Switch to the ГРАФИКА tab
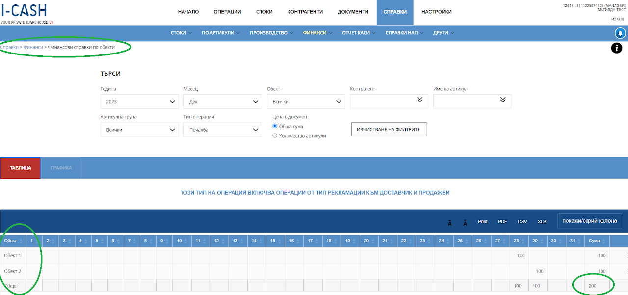 61,168
